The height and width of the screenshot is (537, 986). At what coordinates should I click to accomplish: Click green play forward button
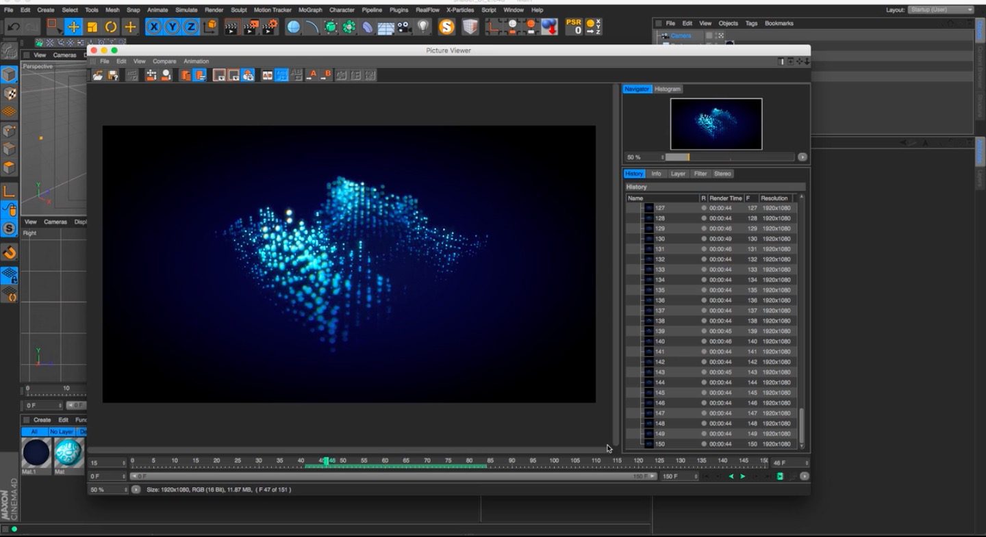point(743,476)
